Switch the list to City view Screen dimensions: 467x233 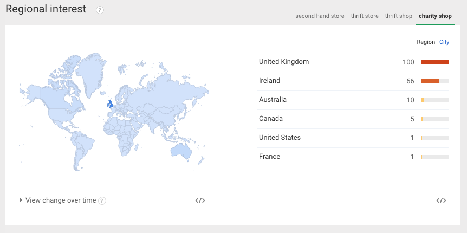(444, 42)
